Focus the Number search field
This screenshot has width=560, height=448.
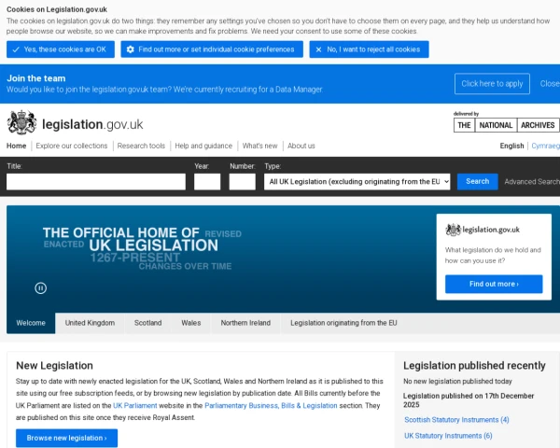pos(242,181)
